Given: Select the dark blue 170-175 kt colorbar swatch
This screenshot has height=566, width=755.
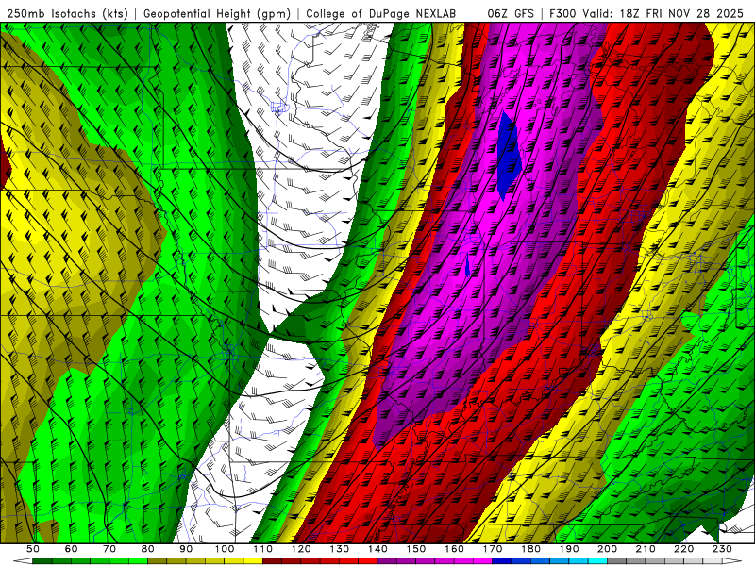Looking at the screenshot, I should [x=502, y=561].
